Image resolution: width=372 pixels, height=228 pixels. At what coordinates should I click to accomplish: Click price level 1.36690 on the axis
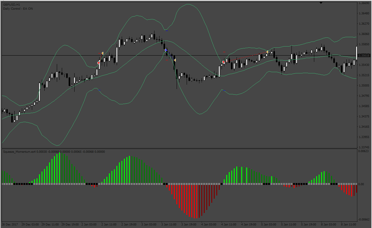[x=364, y=3]
